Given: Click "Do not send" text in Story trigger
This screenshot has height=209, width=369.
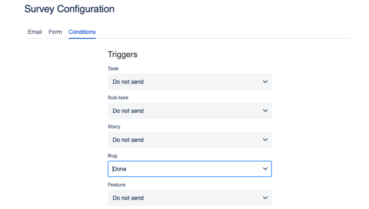Looking at the screenshot, I should tap(128, 140).
